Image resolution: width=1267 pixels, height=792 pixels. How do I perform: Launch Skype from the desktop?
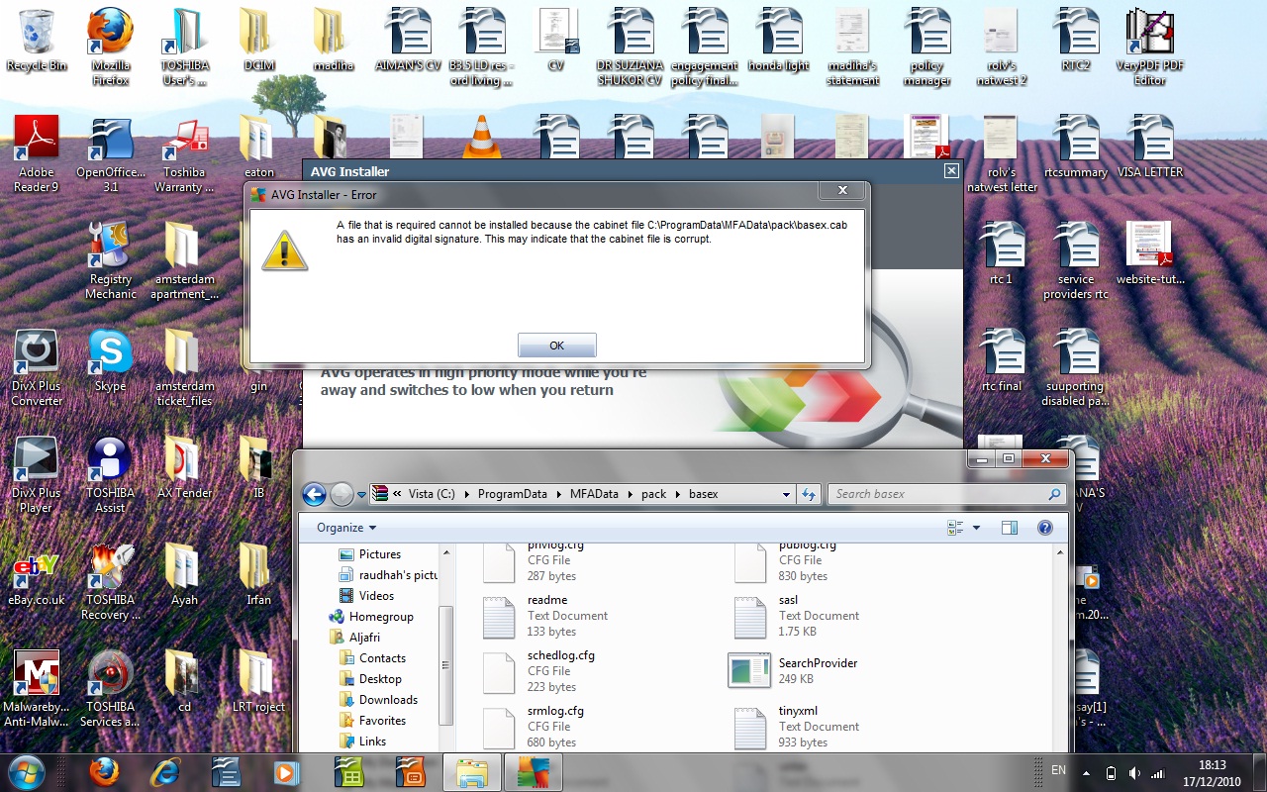[x=111, y=361]
